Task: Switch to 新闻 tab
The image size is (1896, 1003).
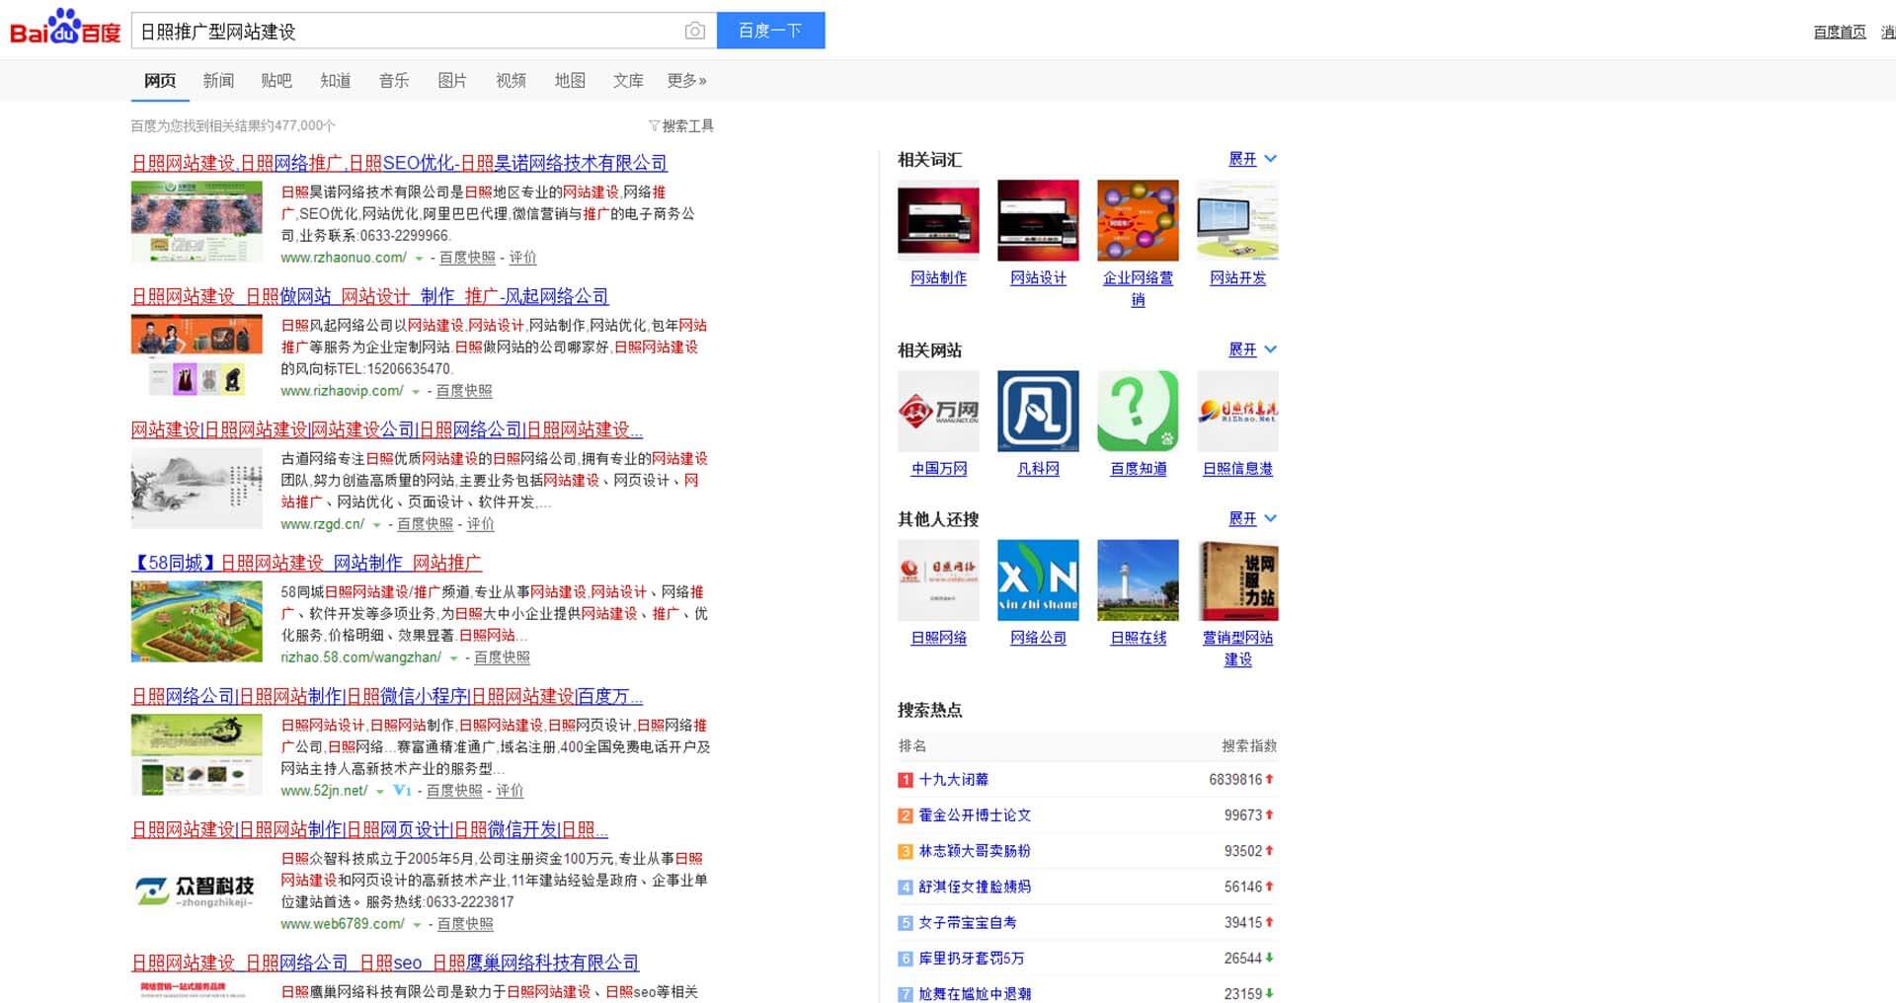Action: coord(218,80)
